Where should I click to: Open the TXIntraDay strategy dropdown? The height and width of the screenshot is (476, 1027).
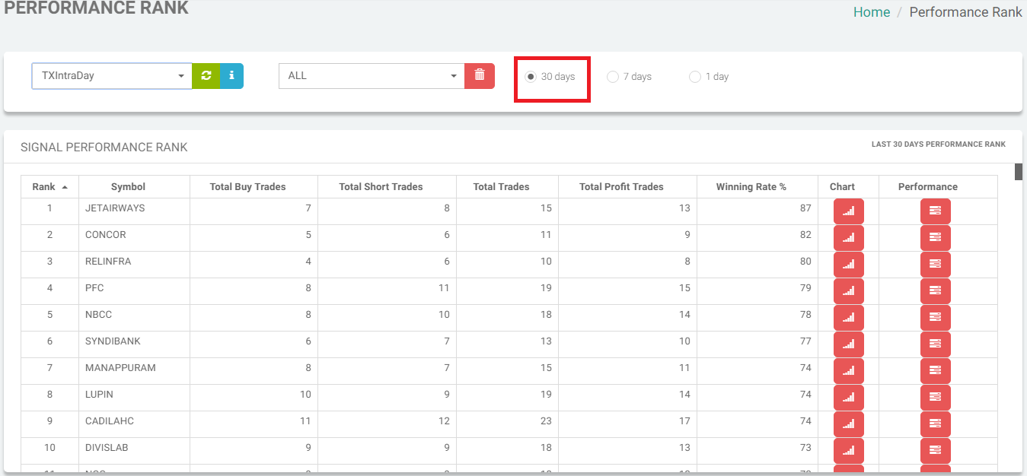pyautogui.click(x=112, y=76)
